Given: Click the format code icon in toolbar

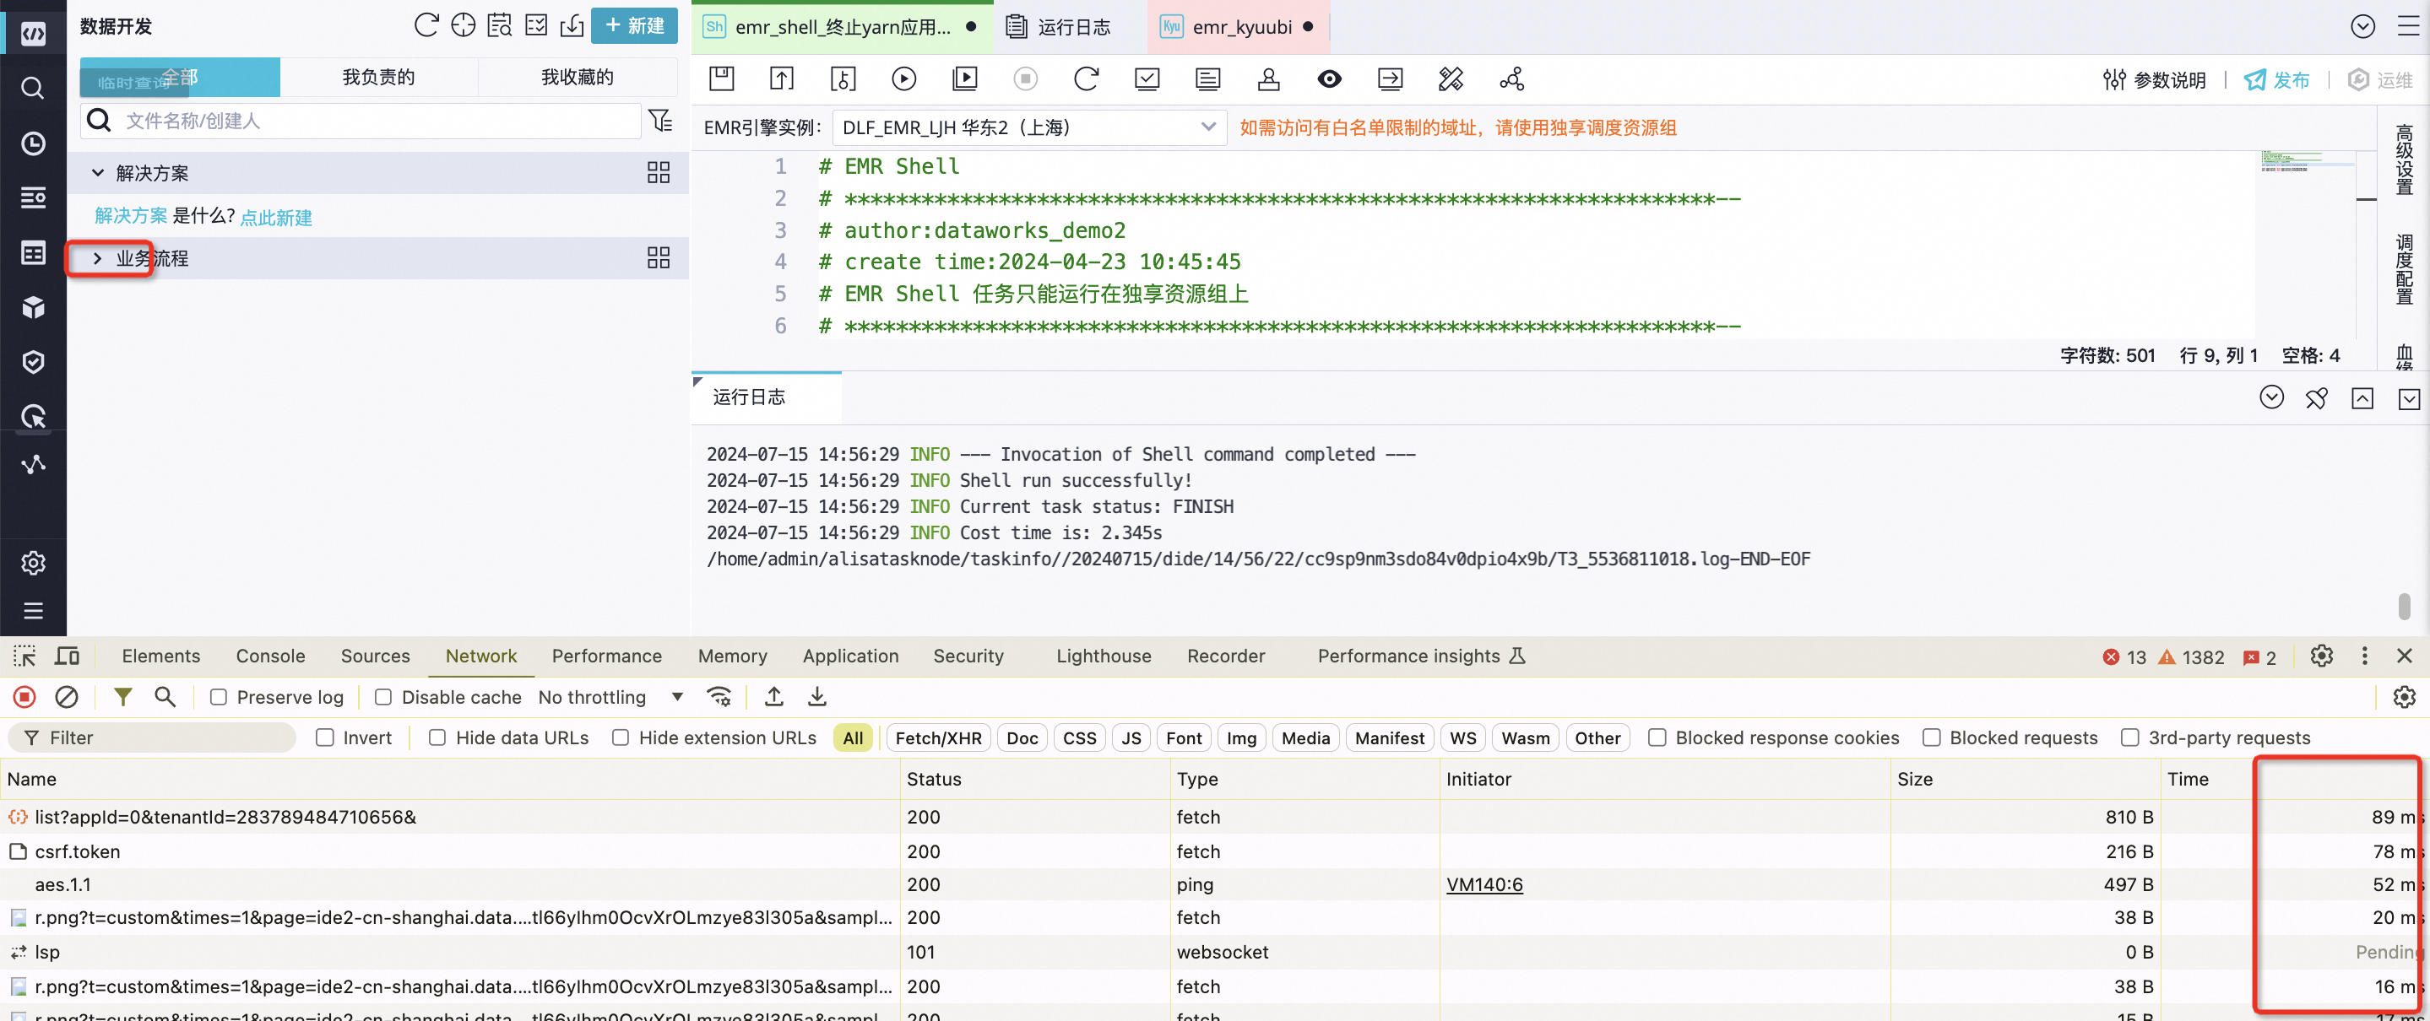Looking at the screenshot, I should tap(1451, 79).
